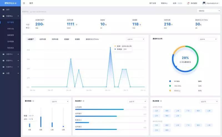
Task: Click the hamburger menu collapse icon
Action: 24,3
